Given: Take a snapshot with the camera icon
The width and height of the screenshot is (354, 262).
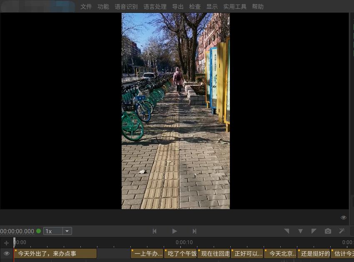Looking at the screenshot, I should pyautogui.click(x=328, y=231).
